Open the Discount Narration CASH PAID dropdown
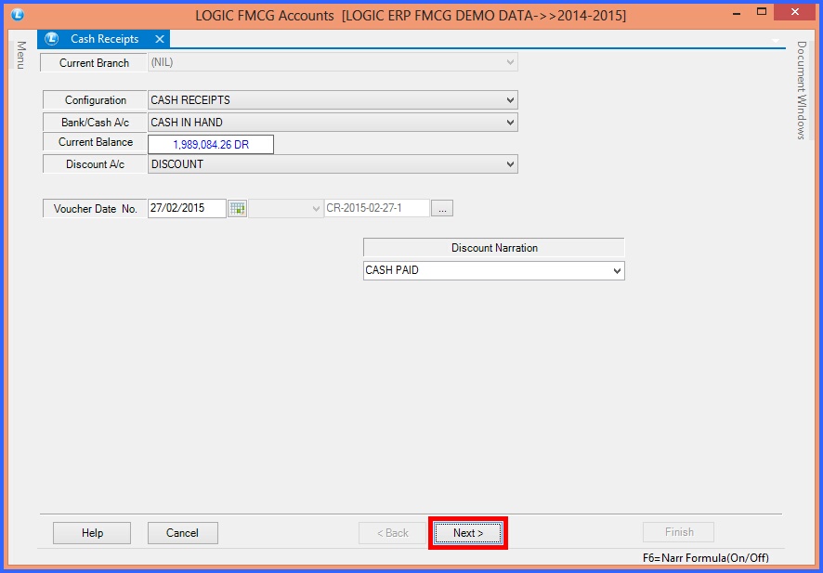 (x=617, y=271)
